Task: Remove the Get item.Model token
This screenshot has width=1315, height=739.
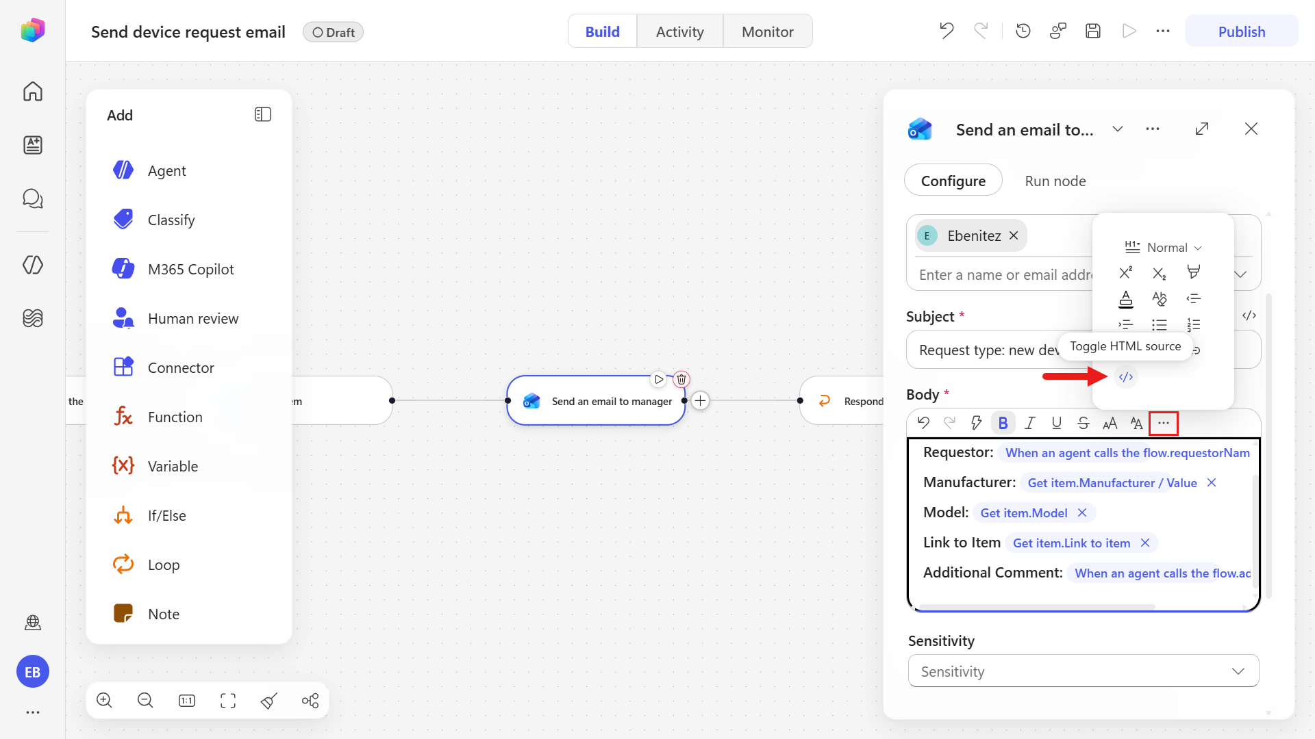Action: click(x=1082, y=513)
